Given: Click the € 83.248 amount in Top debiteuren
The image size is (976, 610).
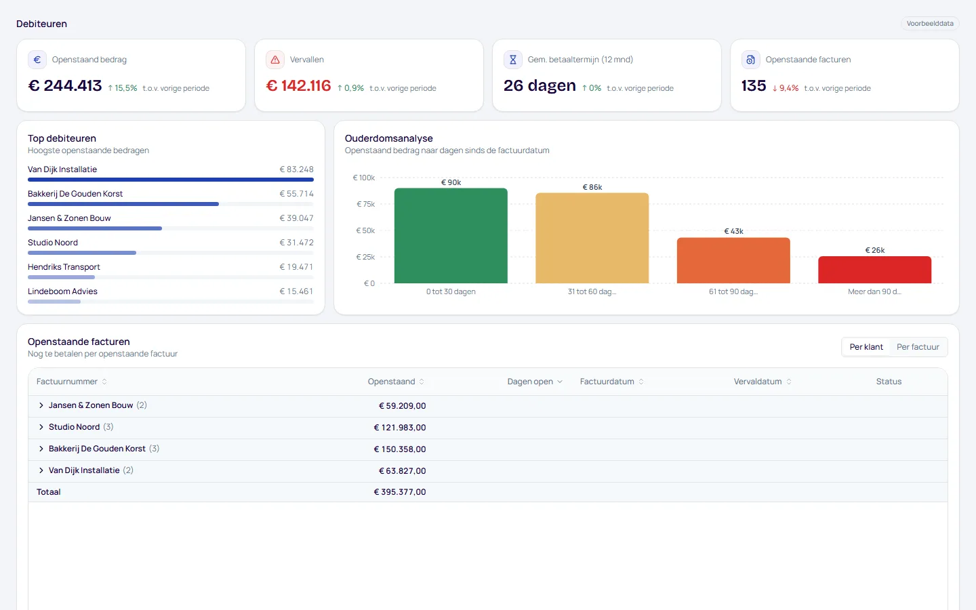Looking at the screenshot, I should pyautogui.click(x=297, y=169).
